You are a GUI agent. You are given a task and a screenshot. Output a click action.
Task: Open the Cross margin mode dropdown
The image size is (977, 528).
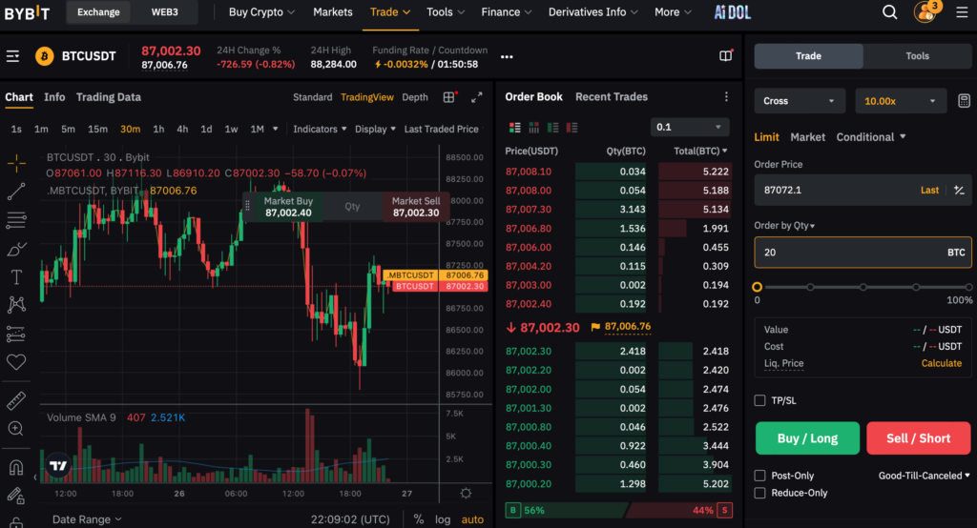click(800, 101)
